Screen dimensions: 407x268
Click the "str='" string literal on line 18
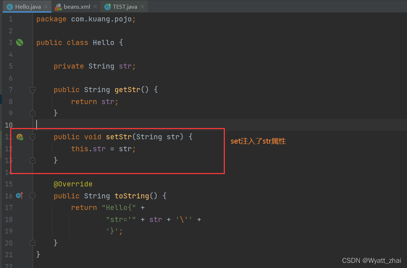tap(121, 219)
